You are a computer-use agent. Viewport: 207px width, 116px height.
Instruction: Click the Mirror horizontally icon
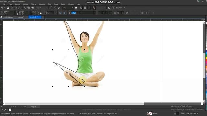[60, 13]
